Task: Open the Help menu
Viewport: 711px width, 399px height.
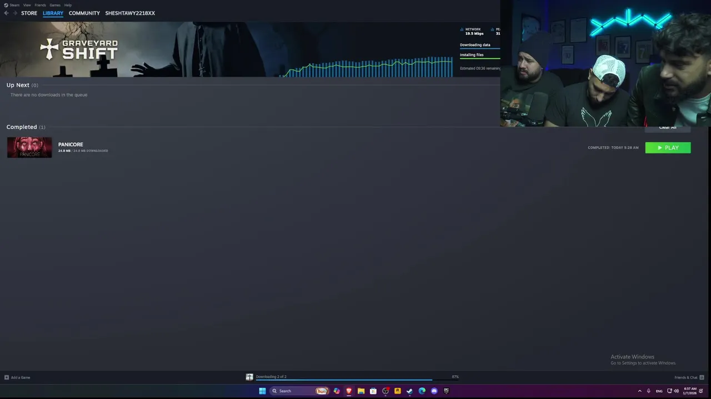Action: 68,5
